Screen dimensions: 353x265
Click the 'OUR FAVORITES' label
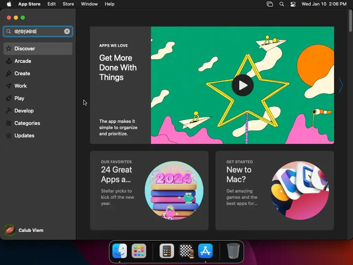click(x=116, y=162)
